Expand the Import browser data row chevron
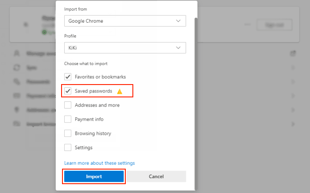Screen dimensions: 310x193 293,124
